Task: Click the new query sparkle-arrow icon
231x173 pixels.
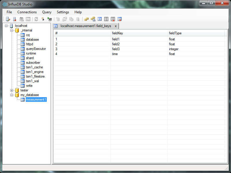Action: 43,19
